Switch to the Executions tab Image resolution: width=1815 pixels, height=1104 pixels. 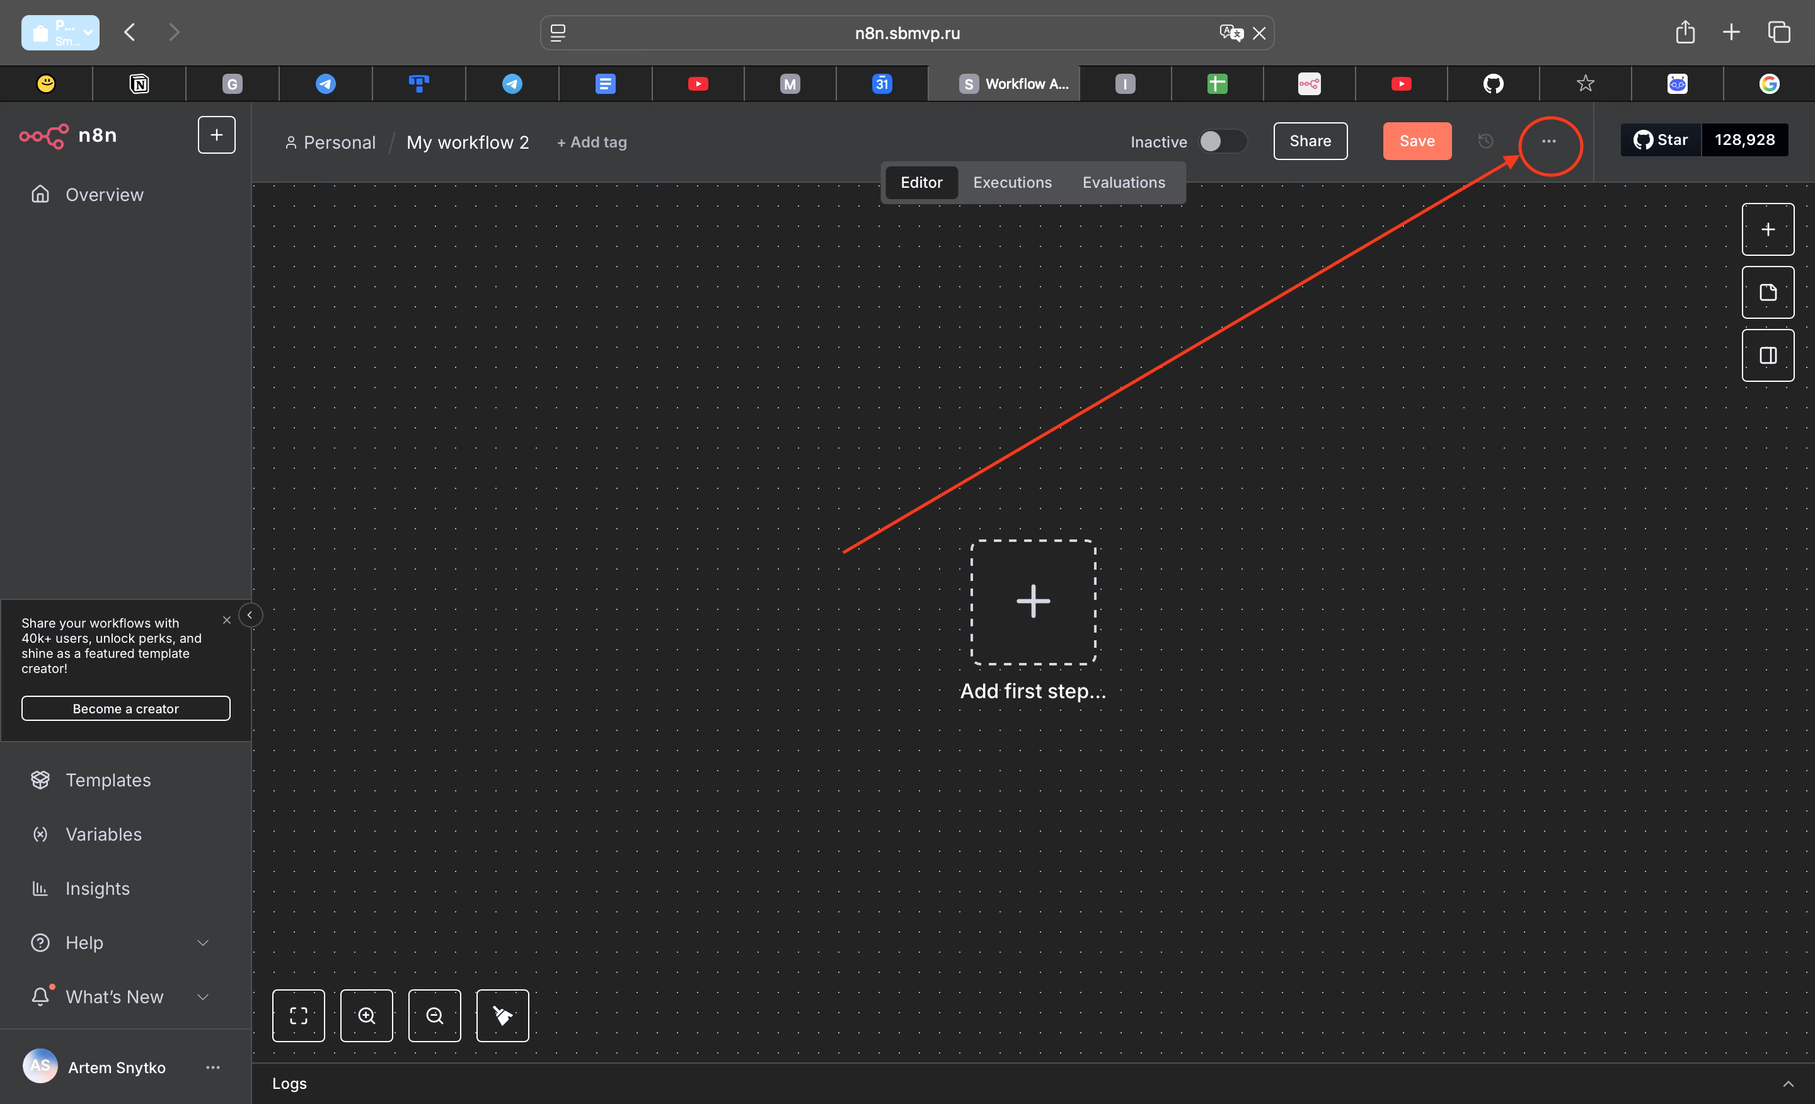click(1012, 182)
